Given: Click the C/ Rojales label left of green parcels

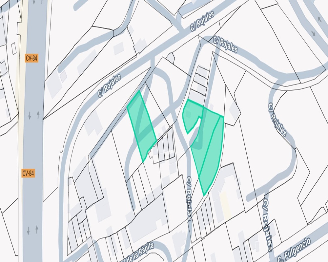Looking at the screenshot, I should [110, 85].
